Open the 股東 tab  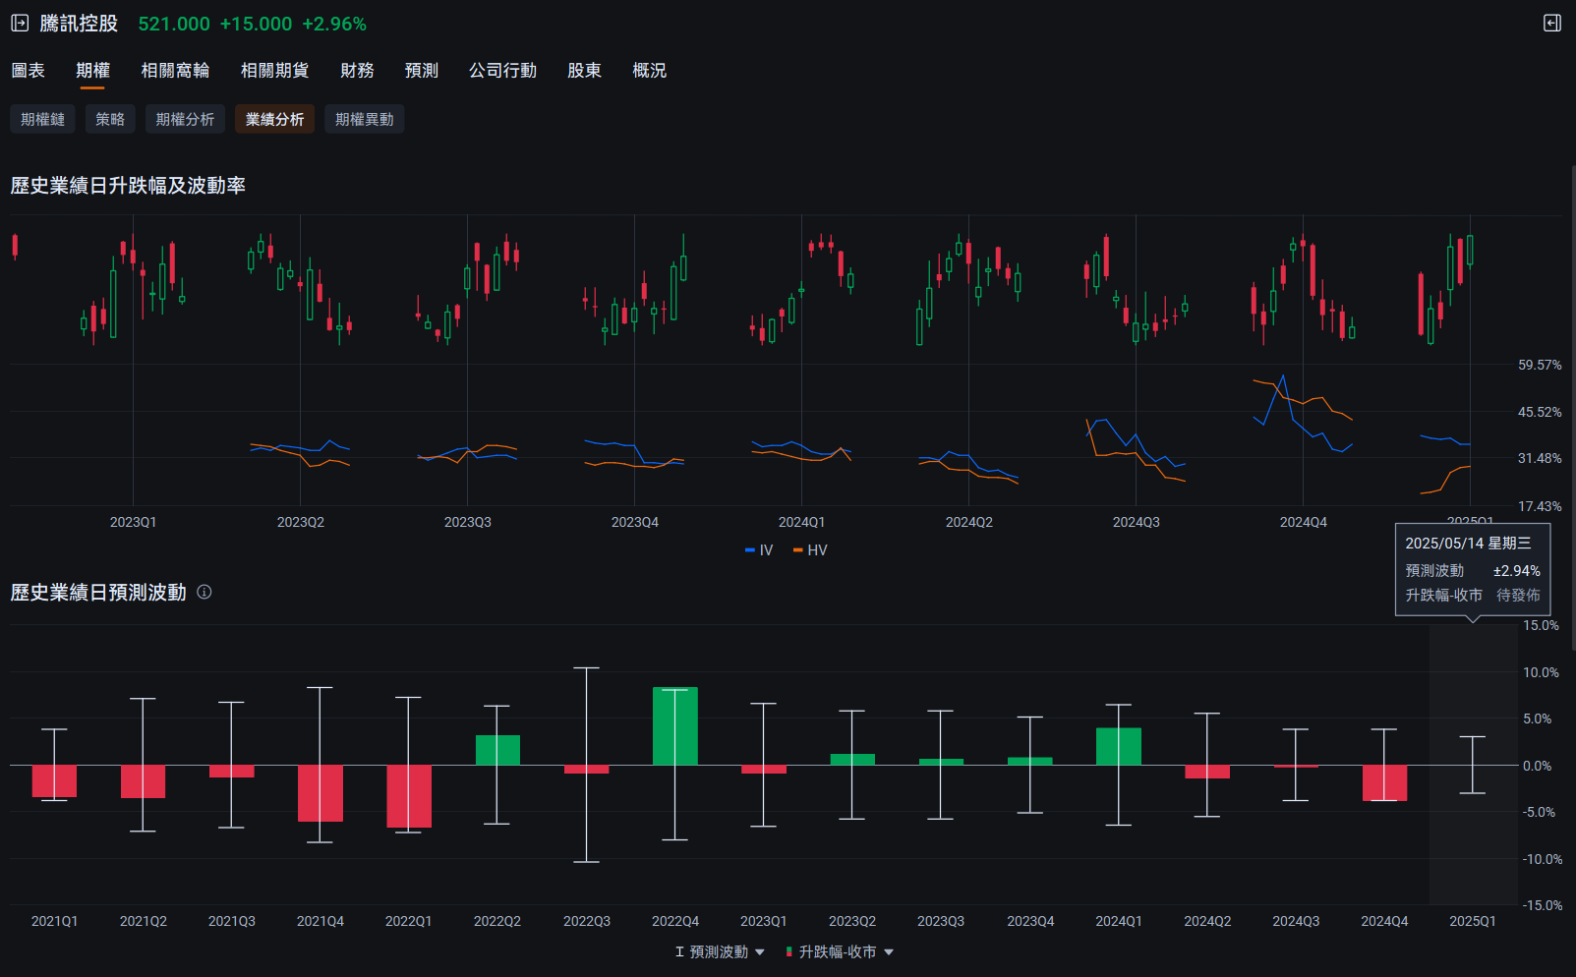point(584,70)
